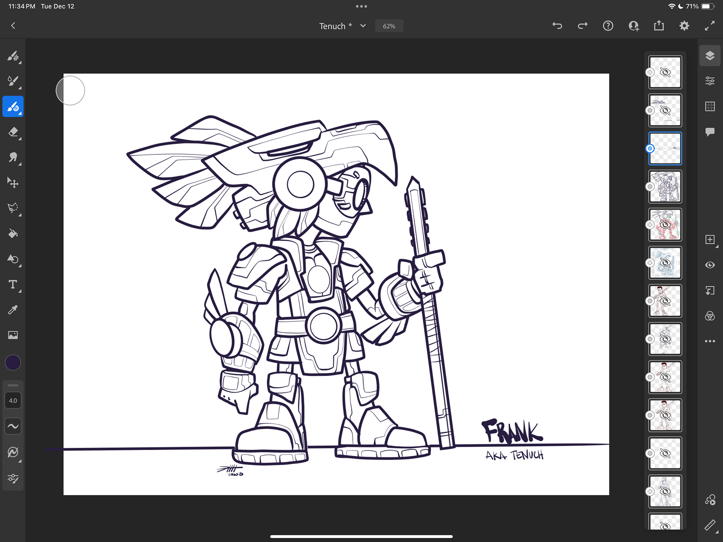Screen dimensions: 723x542
Task: Select the Text tool
Action: click(x=13, y=284)
